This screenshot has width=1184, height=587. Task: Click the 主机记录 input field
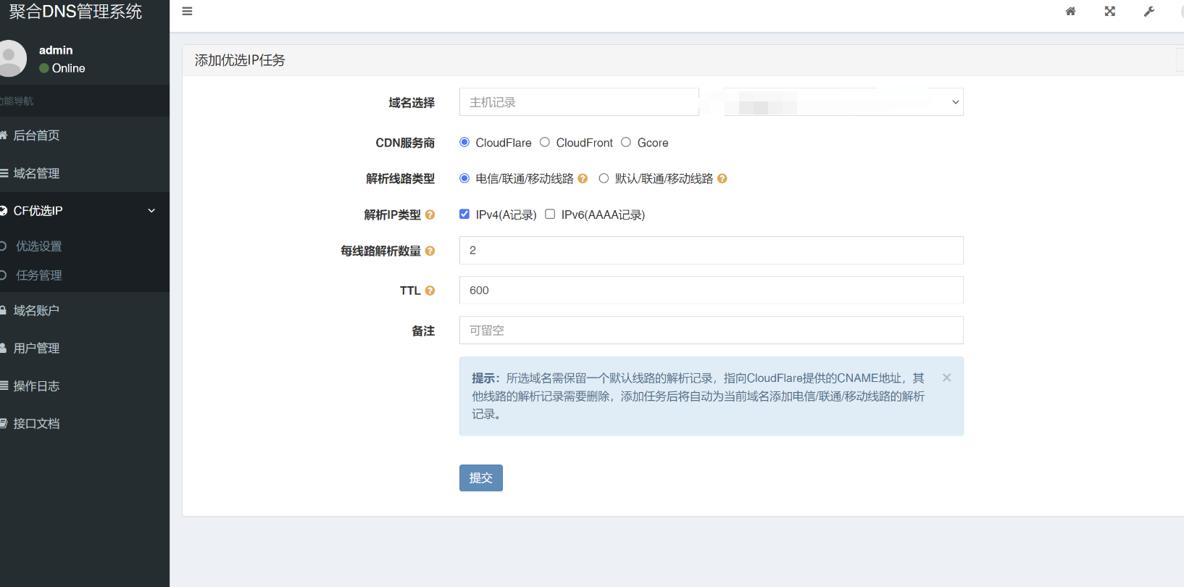578,102
